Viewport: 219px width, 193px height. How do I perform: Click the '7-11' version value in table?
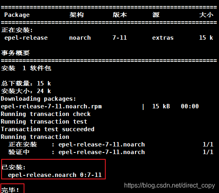[120, 38]
